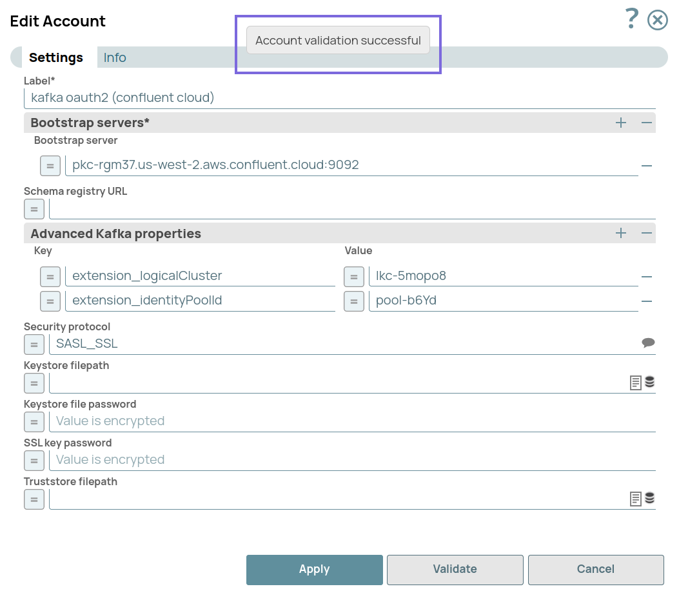Click the Apply button
Image resolution: width=679 pixels, height=600 pixels.
314,570
